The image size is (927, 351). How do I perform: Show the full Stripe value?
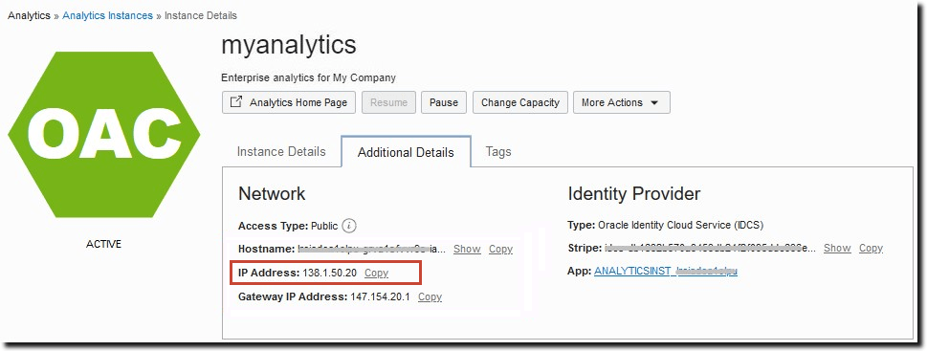837,248
